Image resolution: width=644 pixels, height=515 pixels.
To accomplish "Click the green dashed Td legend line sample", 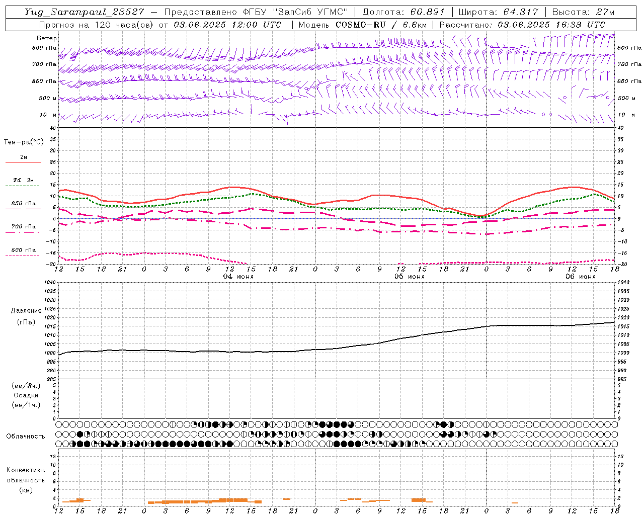I will (22, 186).
